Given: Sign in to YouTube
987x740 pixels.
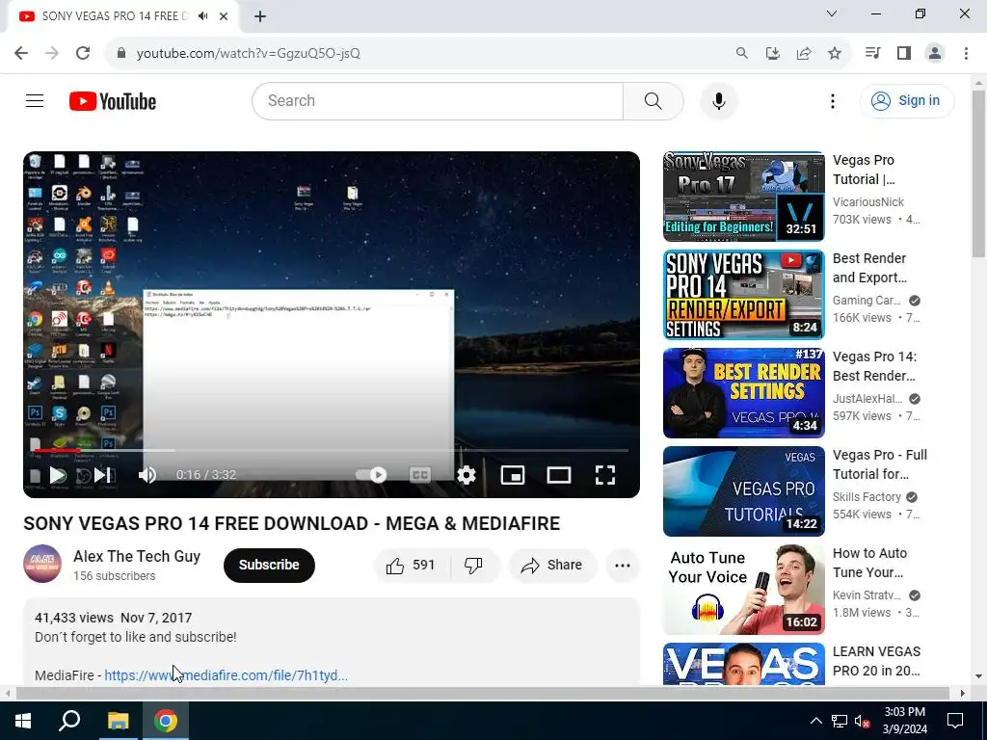Looking at the screenshot, I should [x=906, y=100].
